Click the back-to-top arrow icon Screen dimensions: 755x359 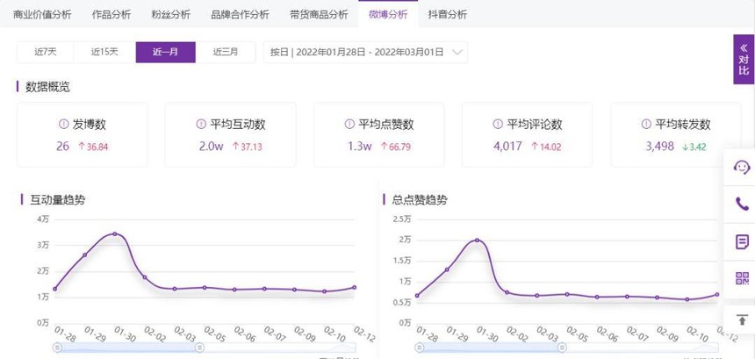pos(742,319)
